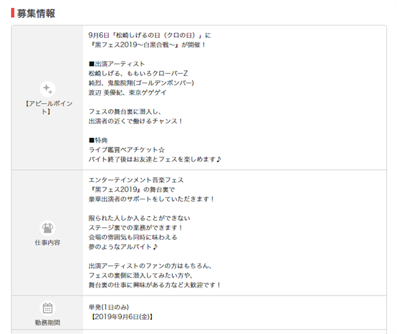
Task: Click the line バイト終了後はお友達とフェスを楽しめます♪
Action: click(154, 160)
